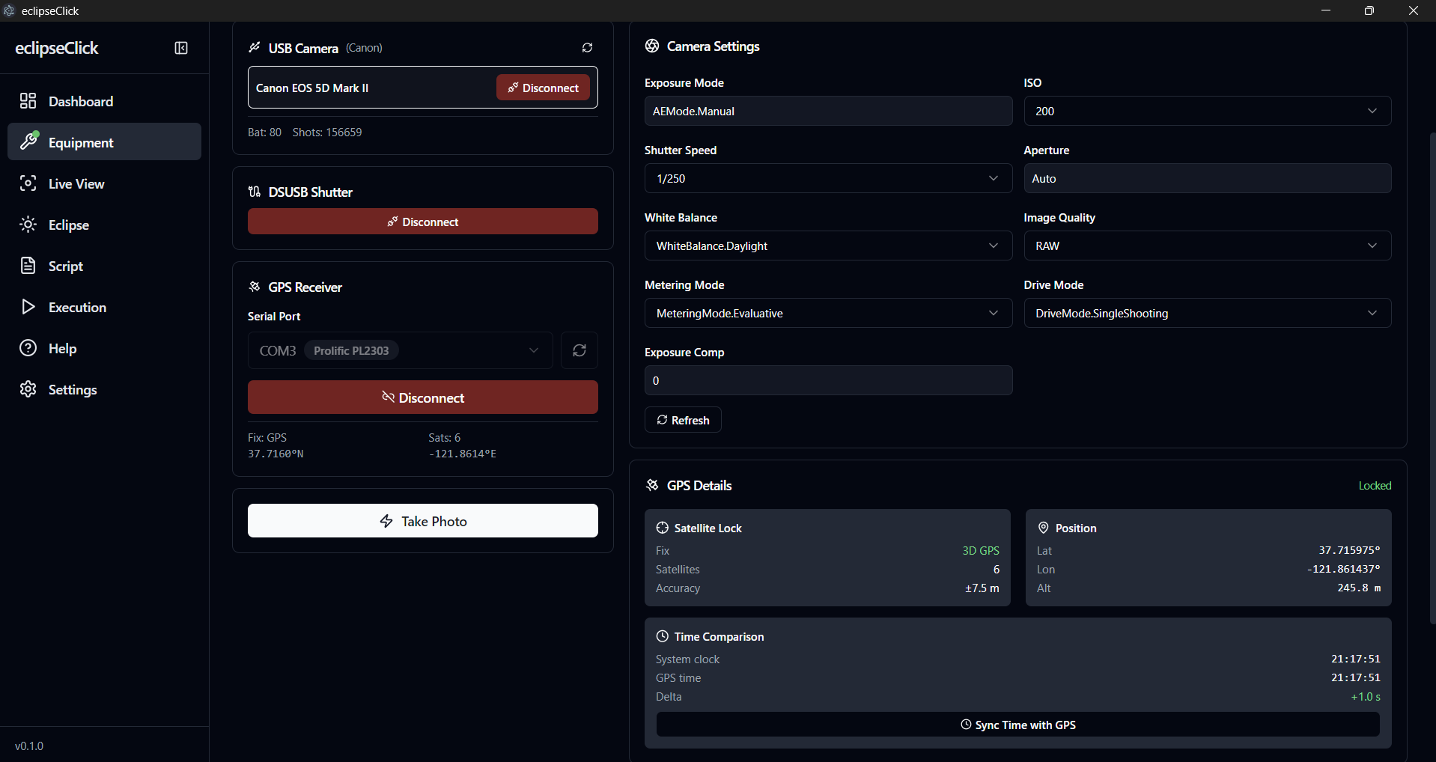The height and width of the screenshot is (762, 1436).
Task: Collapse the sidebar using panel icon
Action: [181, 48]
